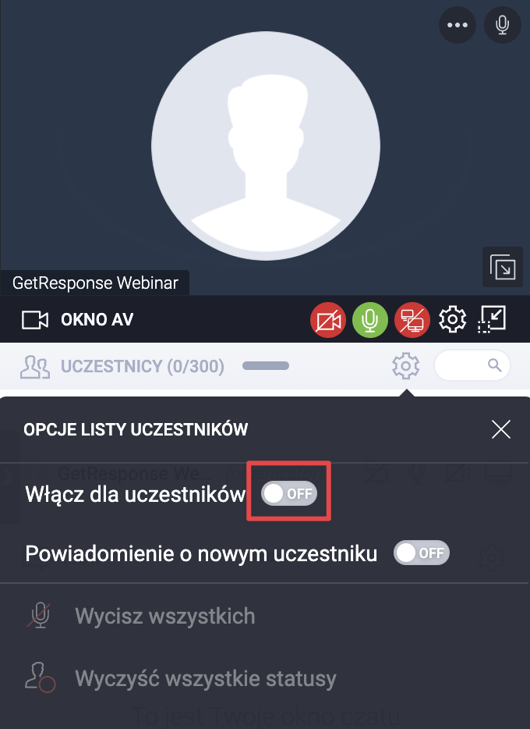
Task: Open participants list gear settings
Action: (405, 366)
